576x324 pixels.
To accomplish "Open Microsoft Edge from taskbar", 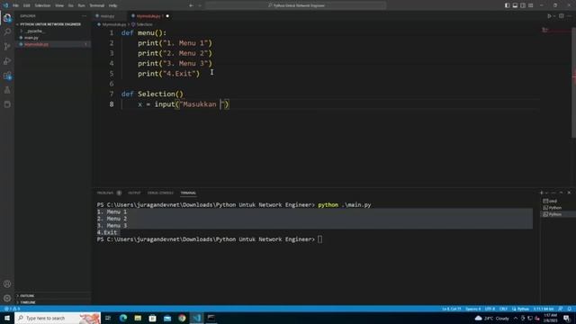I will tap(123, 318).
